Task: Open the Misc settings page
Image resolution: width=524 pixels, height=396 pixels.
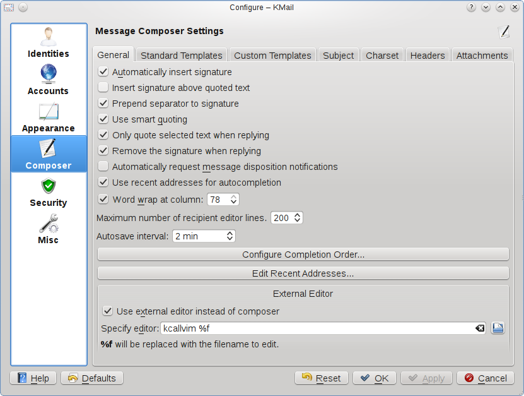Action: [49, 229]
